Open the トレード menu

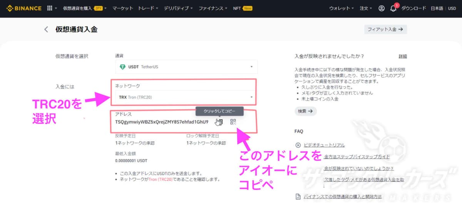tap(148, 8)
